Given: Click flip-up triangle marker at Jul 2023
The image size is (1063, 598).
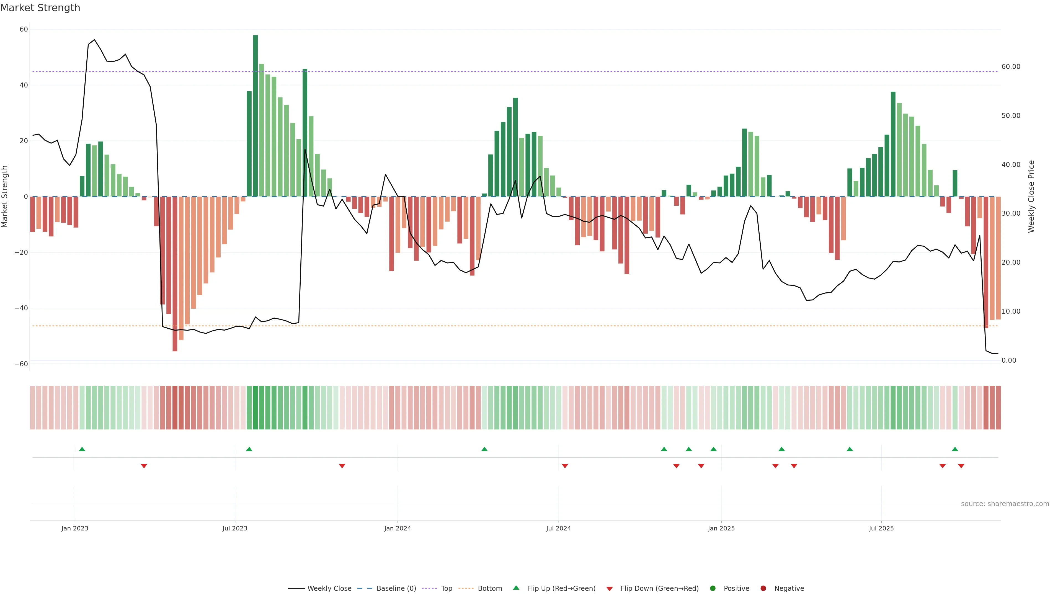Looking at the screenshot, I should pyautogui.click(x=249, y=449).
